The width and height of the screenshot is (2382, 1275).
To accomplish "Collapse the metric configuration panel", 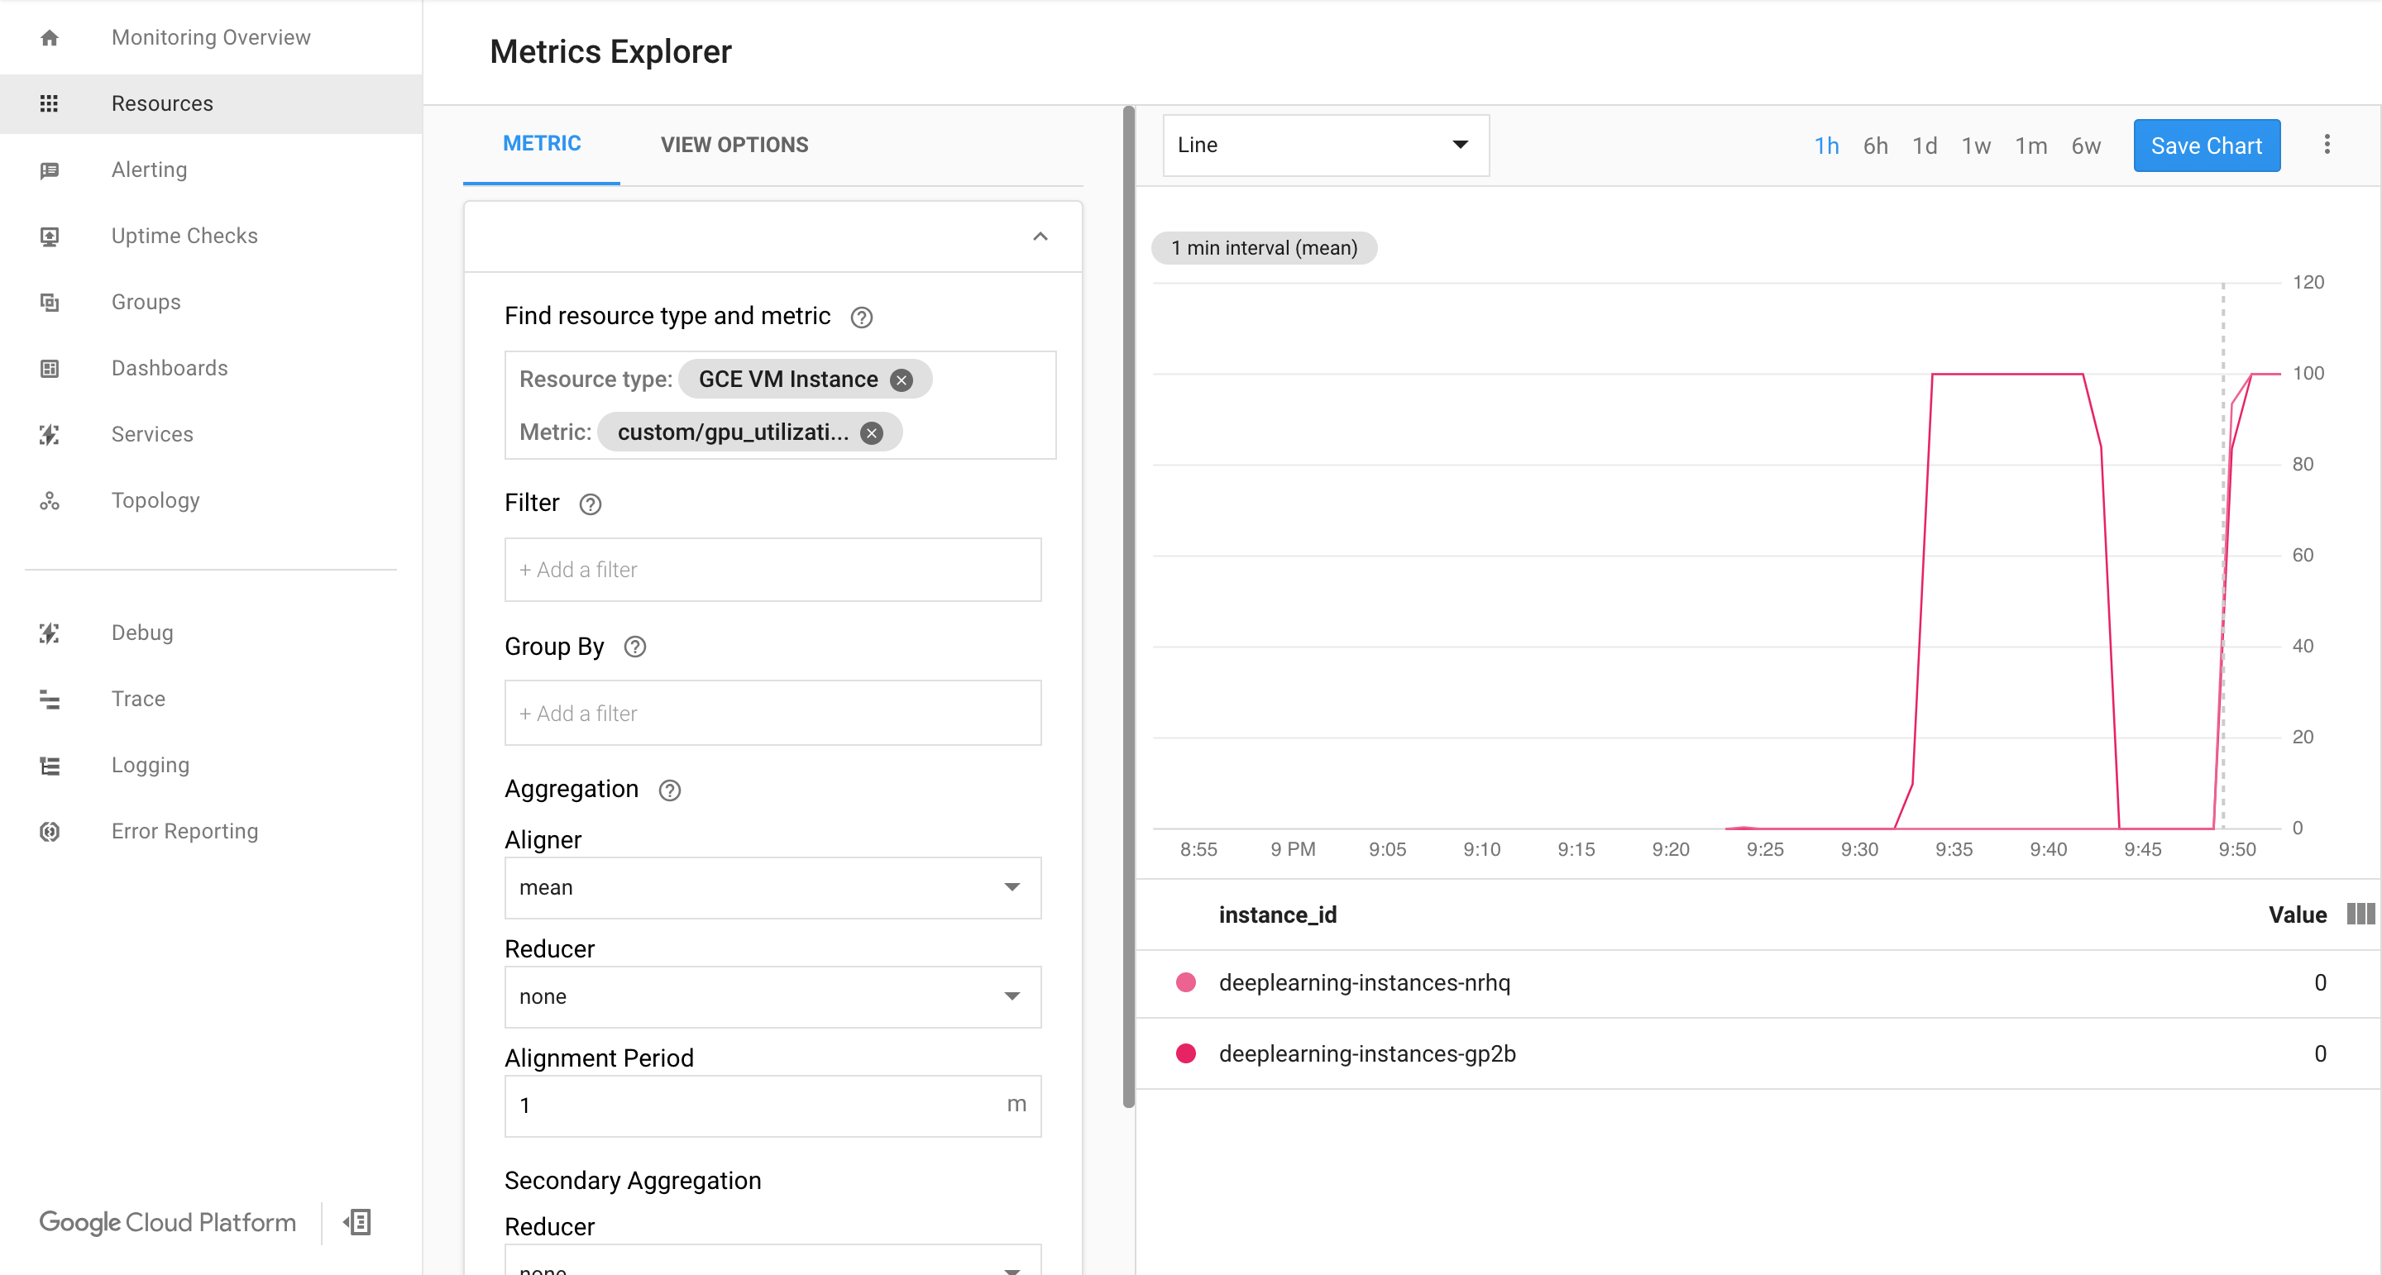I will click(1040, 236).
